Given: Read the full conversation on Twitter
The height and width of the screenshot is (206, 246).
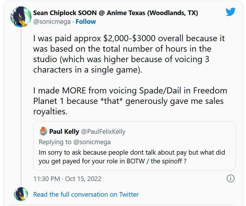Looking at the screenshot, I should tap(86, 194).
